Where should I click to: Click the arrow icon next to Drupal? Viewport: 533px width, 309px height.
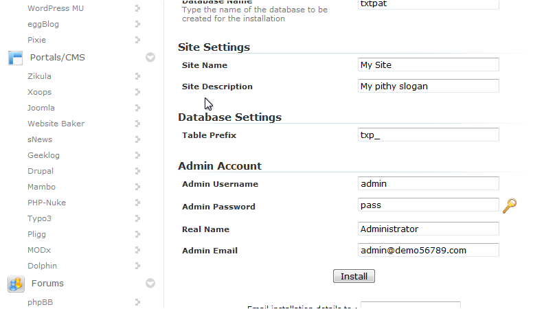137,171
